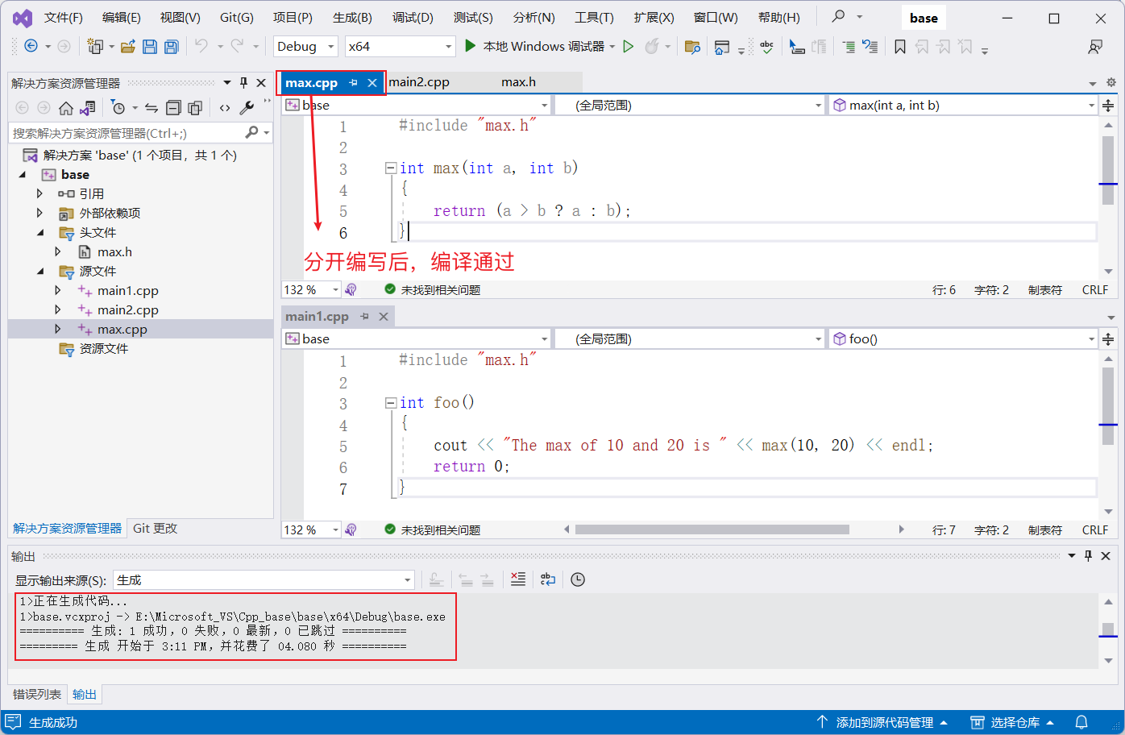This screenshot has width=1125, height=735.
Task: Clear all output with the red-X list icon
Action: 518,579
